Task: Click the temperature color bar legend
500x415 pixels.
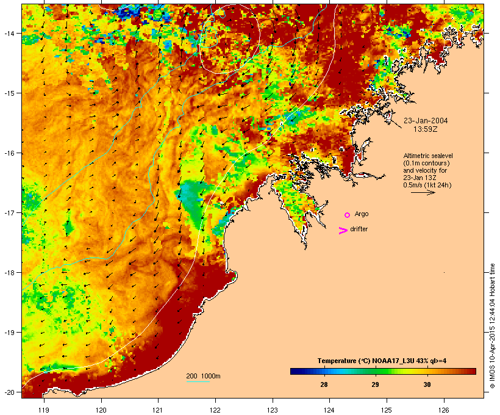Action: [383, 371]
